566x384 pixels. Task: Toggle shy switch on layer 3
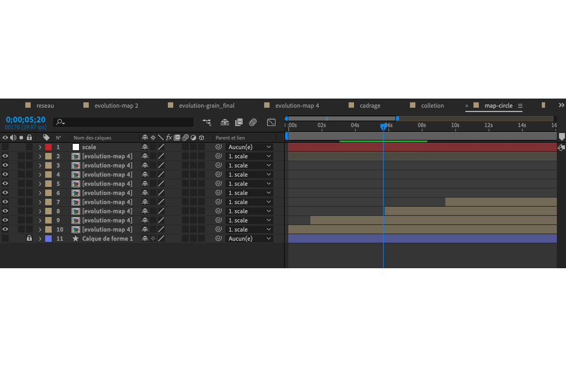tap(145, 165)
